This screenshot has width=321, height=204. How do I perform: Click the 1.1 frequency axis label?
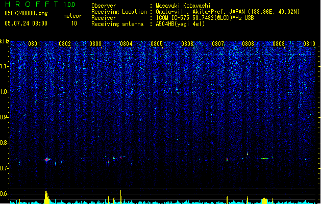(4, 66)
